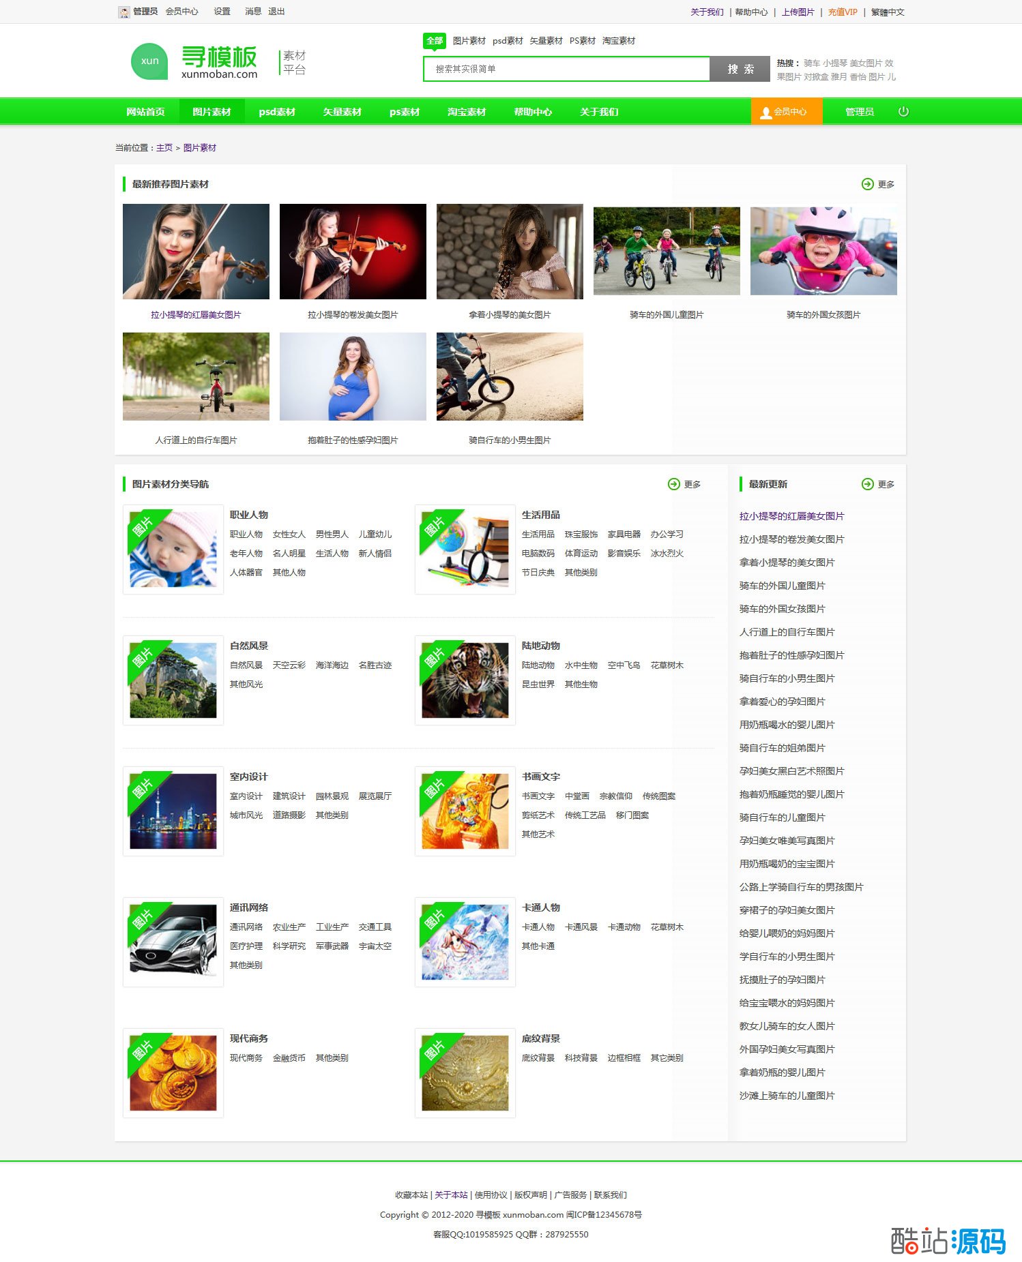The width and height of the screenshot is (1022, 1262).
Task: Open 矢量素材 in the green navigation bar
Action: coord(342,112)
